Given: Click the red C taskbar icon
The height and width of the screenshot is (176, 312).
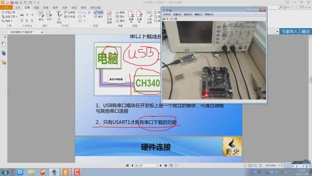Looking at the screenshot, I should (77, 172).
